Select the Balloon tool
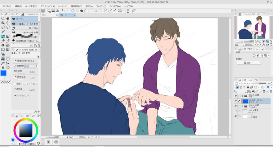This screenshot has width=273, height=147. click(8, 68)
